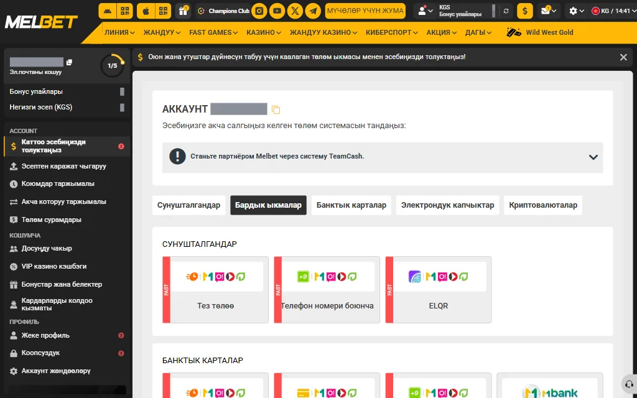
Task: Open Эсептен каражат чыгаруу withdrawal item
Action: point(67,166)
